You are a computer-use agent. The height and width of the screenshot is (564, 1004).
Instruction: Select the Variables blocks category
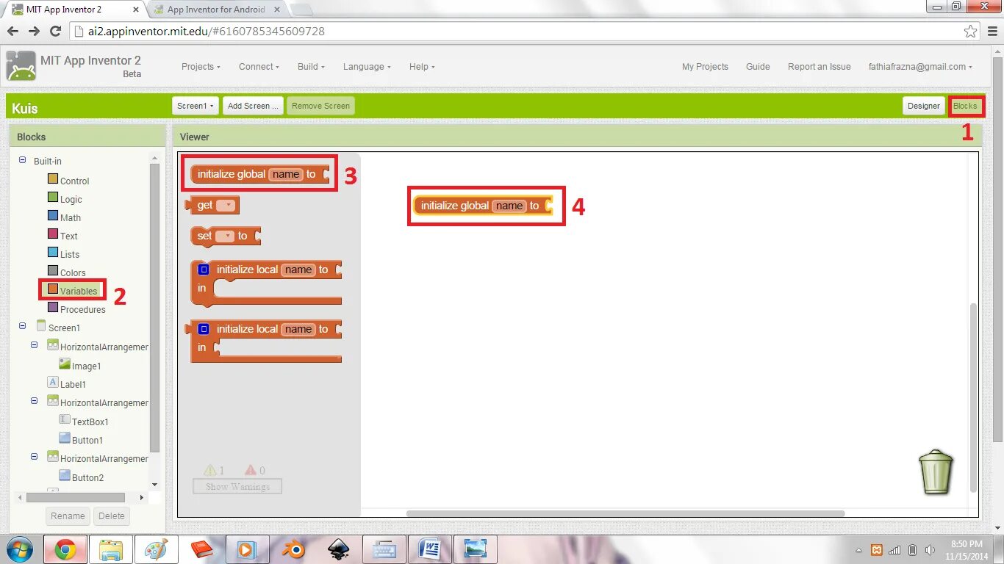pos(72,291)
